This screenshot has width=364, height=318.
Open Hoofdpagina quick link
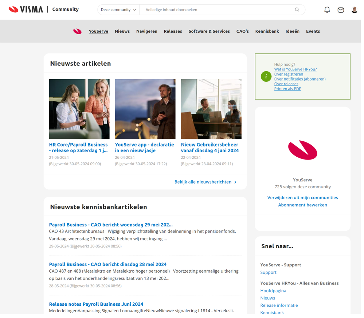coord(273,291)
